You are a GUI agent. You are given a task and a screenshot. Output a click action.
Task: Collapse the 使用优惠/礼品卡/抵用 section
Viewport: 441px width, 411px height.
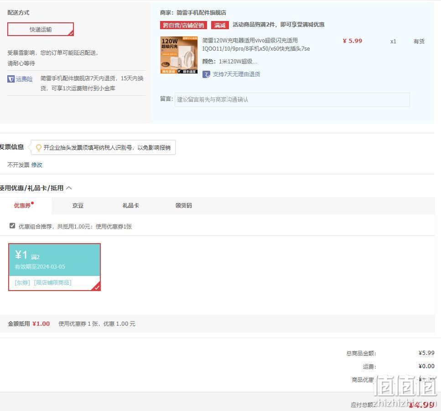tap(69, 188)
